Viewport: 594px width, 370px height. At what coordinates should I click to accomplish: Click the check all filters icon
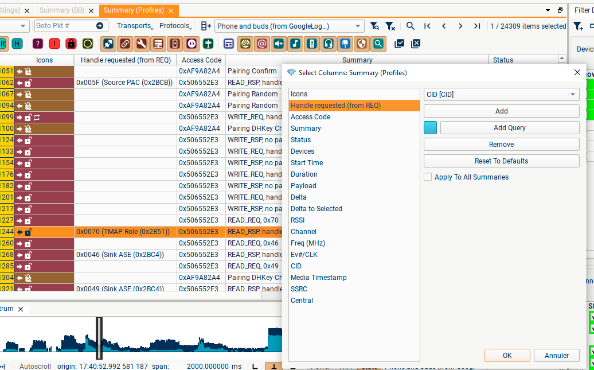click(400, 44)
